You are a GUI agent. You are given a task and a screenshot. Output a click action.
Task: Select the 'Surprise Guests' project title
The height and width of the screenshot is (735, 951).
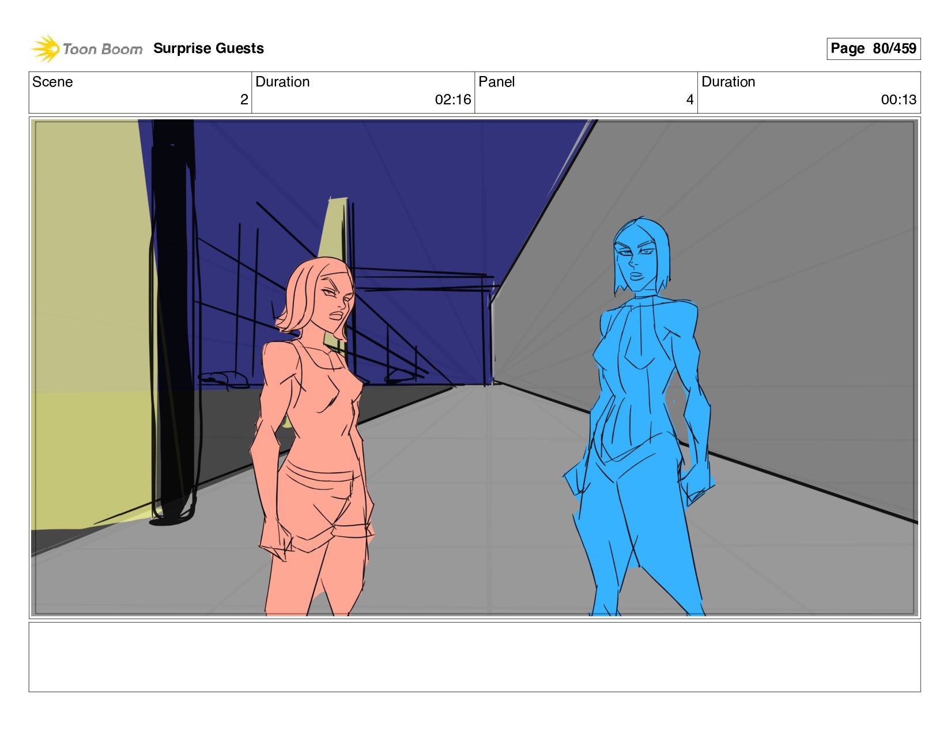208,48
